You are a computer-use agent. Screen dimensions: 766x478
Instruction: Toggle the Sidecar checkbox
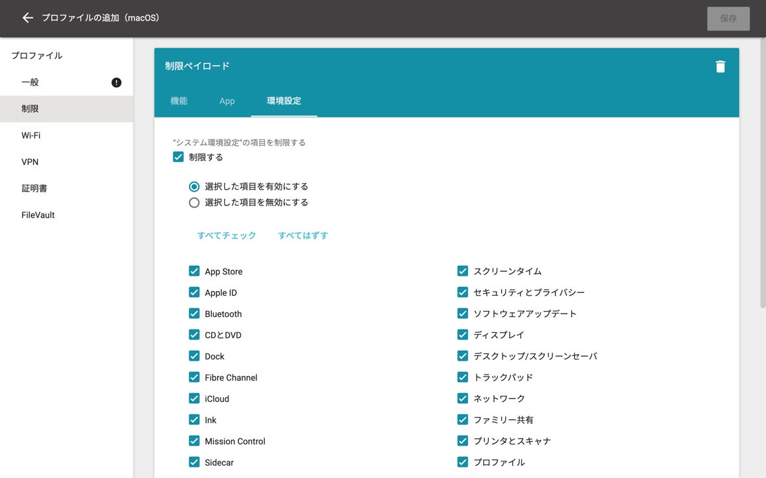pos(194,462)
